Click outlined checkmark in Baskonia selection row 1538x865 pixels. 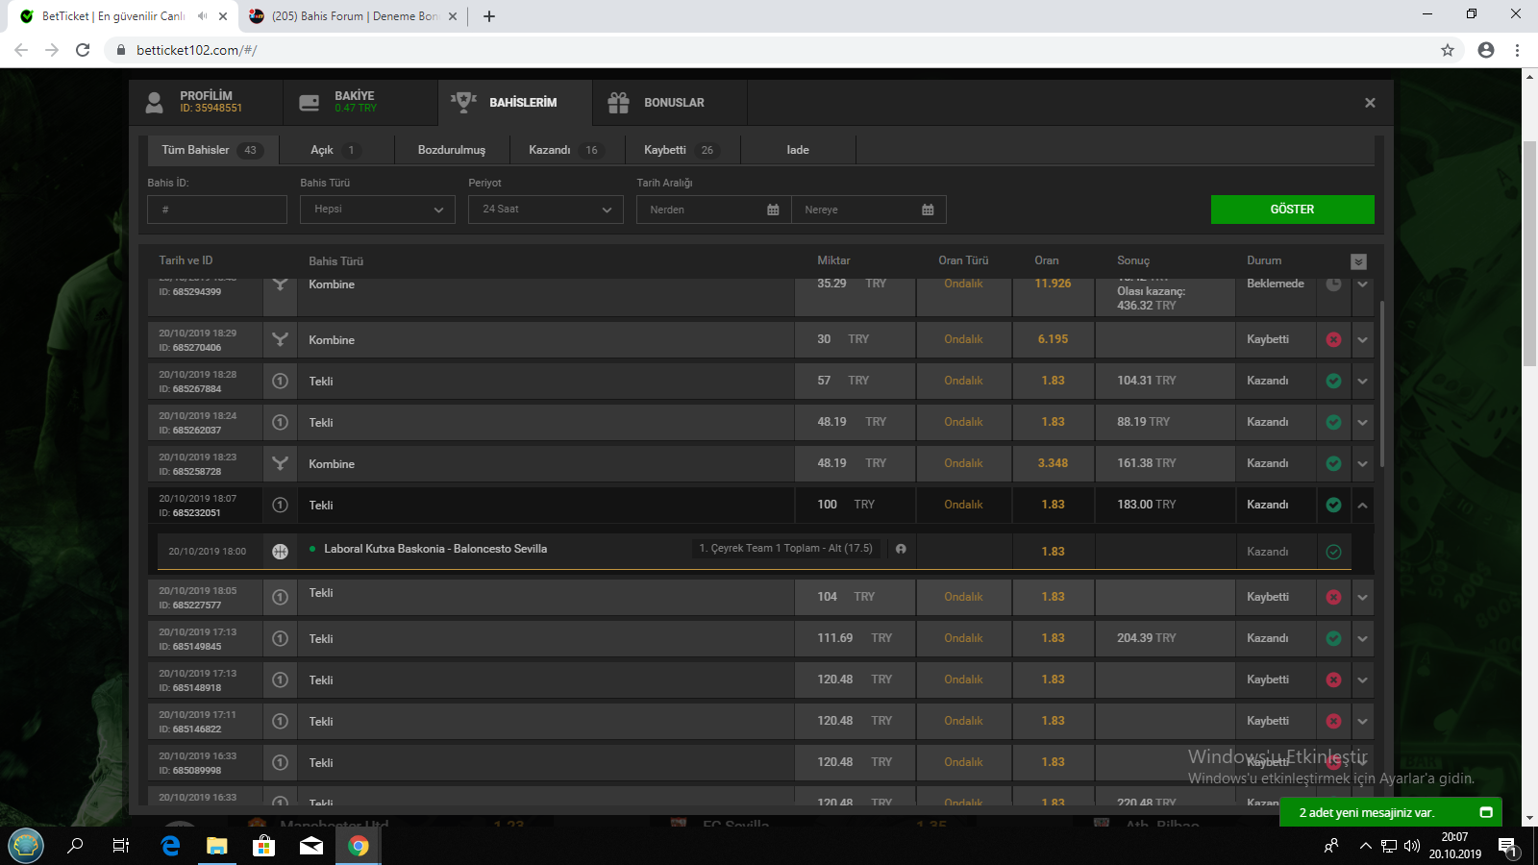(x=1333, y=552)
